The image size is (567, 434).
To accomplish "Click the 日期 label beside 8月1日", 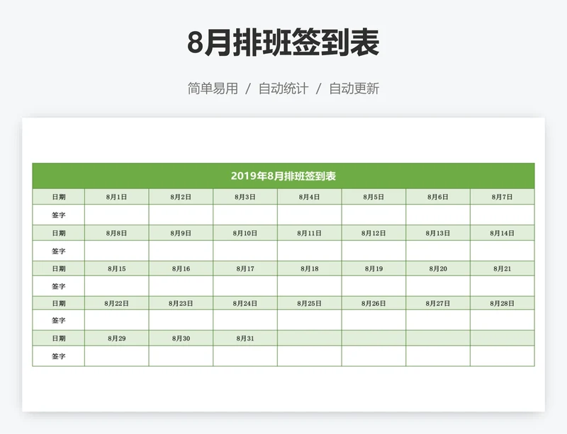I will click(59, 197).
